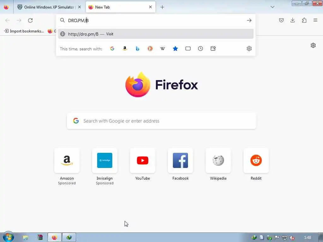Search this time with Wikipedia icon
Viewport: 323px width, 242px height.
coord(162,49)
